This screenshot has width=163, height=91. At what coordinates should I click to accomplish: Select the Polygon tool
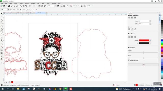tap(2, 37)
